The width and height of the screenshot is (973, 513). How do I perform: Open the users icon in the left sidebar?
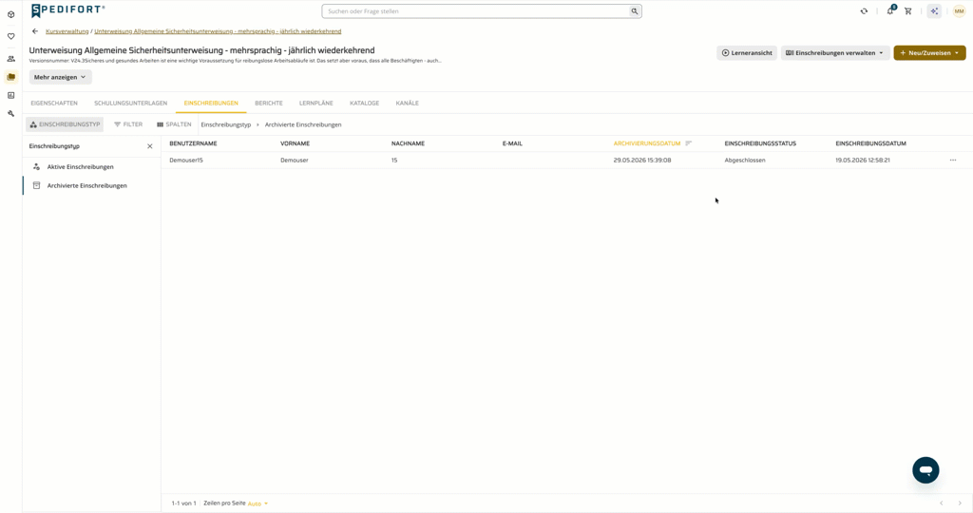tap(10, 59)
